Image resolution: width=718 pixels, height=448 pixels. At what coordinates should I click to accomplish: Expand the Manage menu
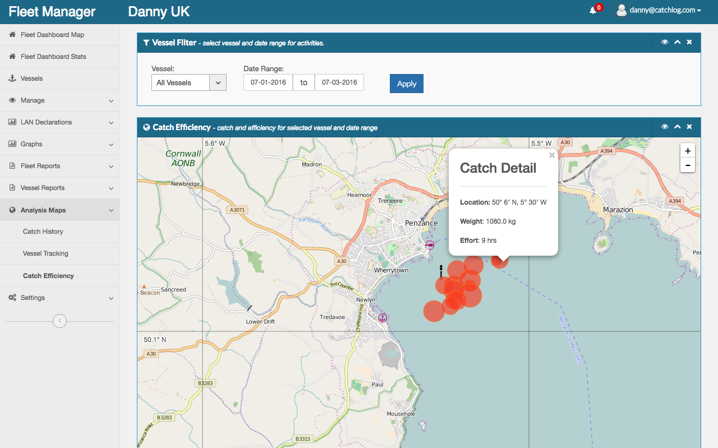[x=59, y=100]
